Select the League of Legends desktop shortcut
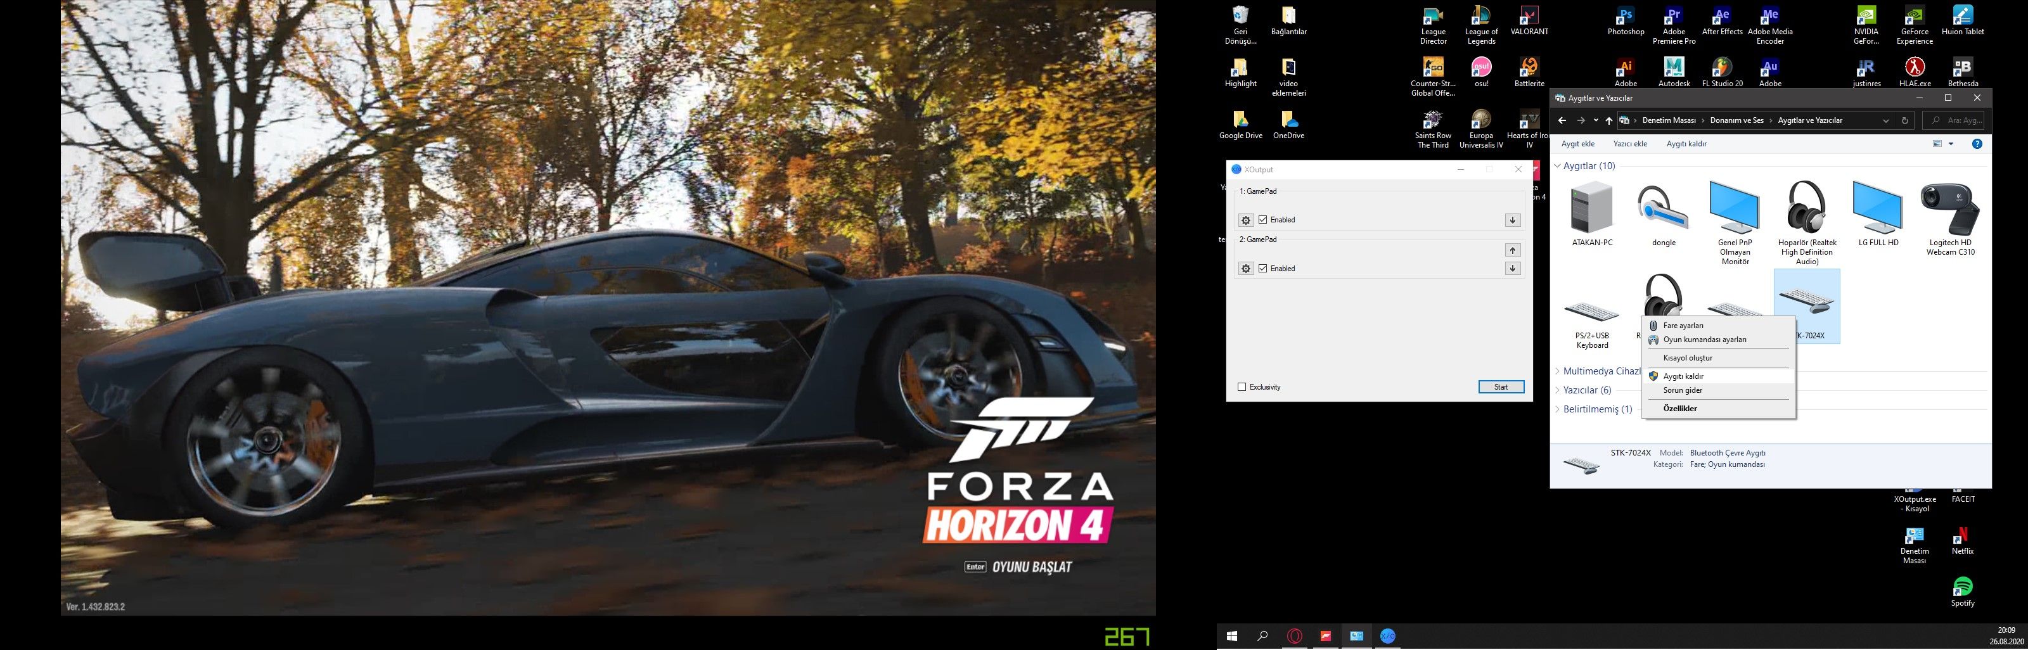Image resolution: width=2028 pixels, height=650 pixels. pos(1481,25)
